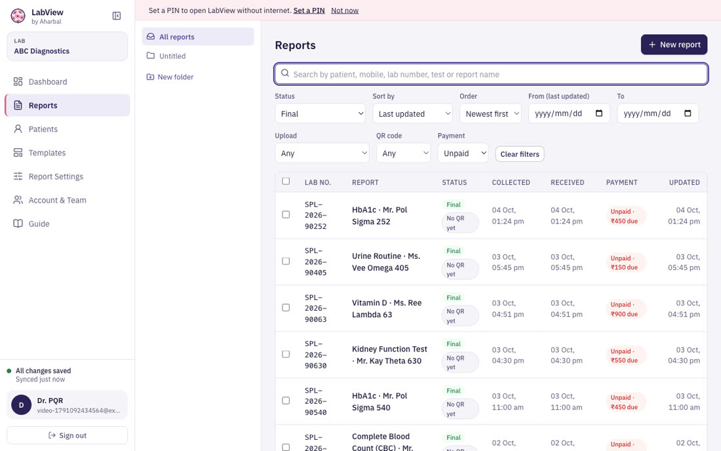The height and width of the screenshot is (451, 721).
Task: Check the Vitamin D report row
Action: point(286,307)
